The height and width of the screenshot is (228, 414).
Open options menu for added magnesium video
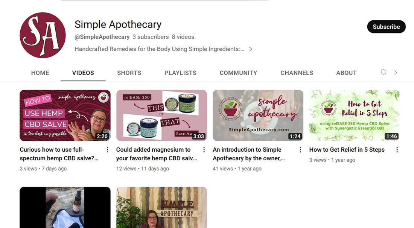click(x=204, y=150)
